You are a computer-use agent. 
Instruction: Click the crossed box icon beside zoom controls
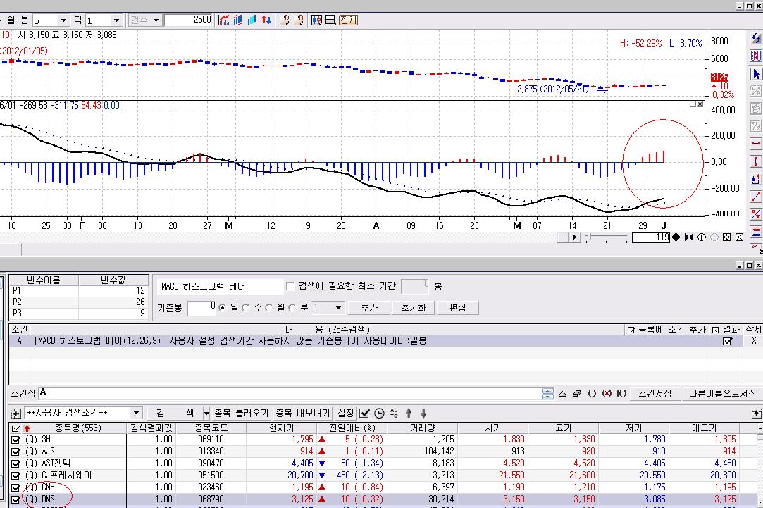(739, 237)
